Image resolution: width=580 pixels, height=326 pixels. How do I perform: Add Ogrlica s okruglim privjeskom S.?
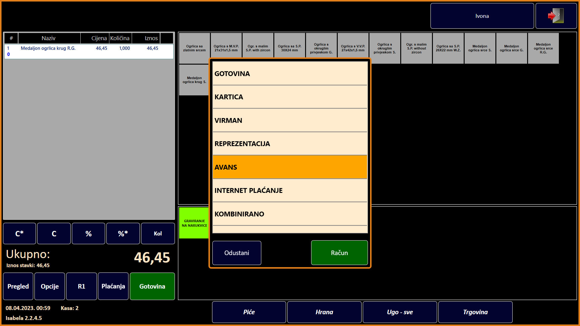[x=385, y=48]
